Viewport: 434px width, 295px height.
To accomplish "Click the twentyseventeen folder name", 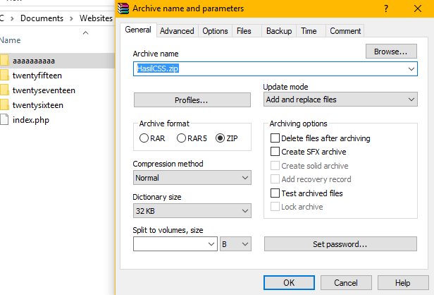I will point(44,90).
